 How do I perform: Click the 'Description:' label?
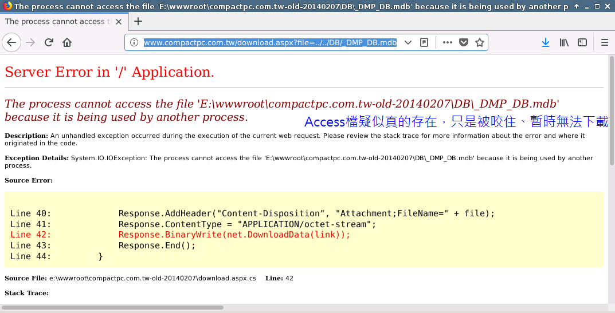[26, 136]
